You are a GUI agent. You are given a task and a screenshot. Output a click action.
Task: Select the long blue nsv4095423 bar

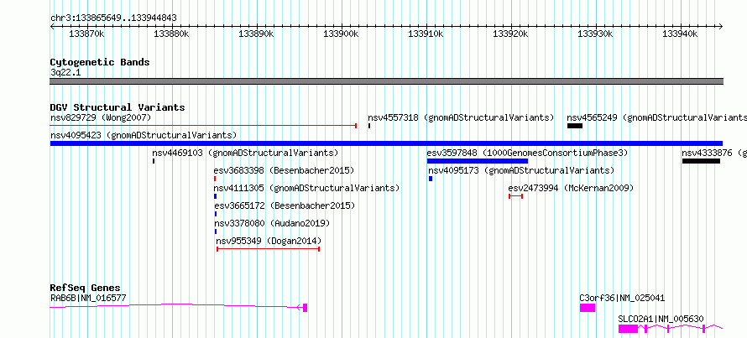pos(386,143)
